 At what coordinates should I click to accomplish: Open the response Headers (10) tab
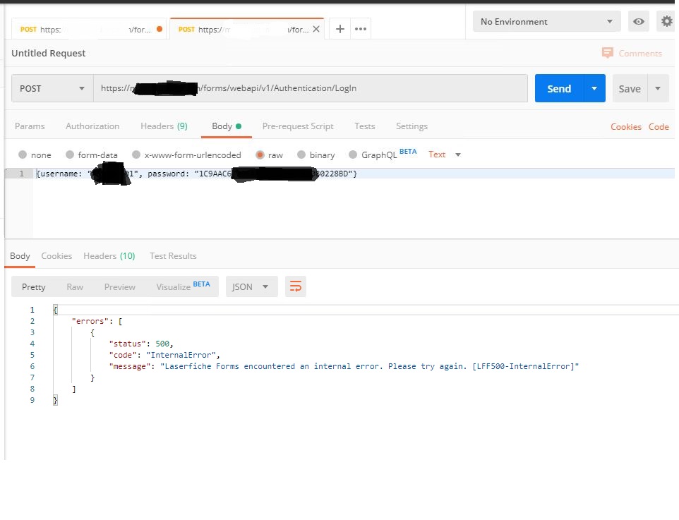pyautogui.click(x=109, y=256)
